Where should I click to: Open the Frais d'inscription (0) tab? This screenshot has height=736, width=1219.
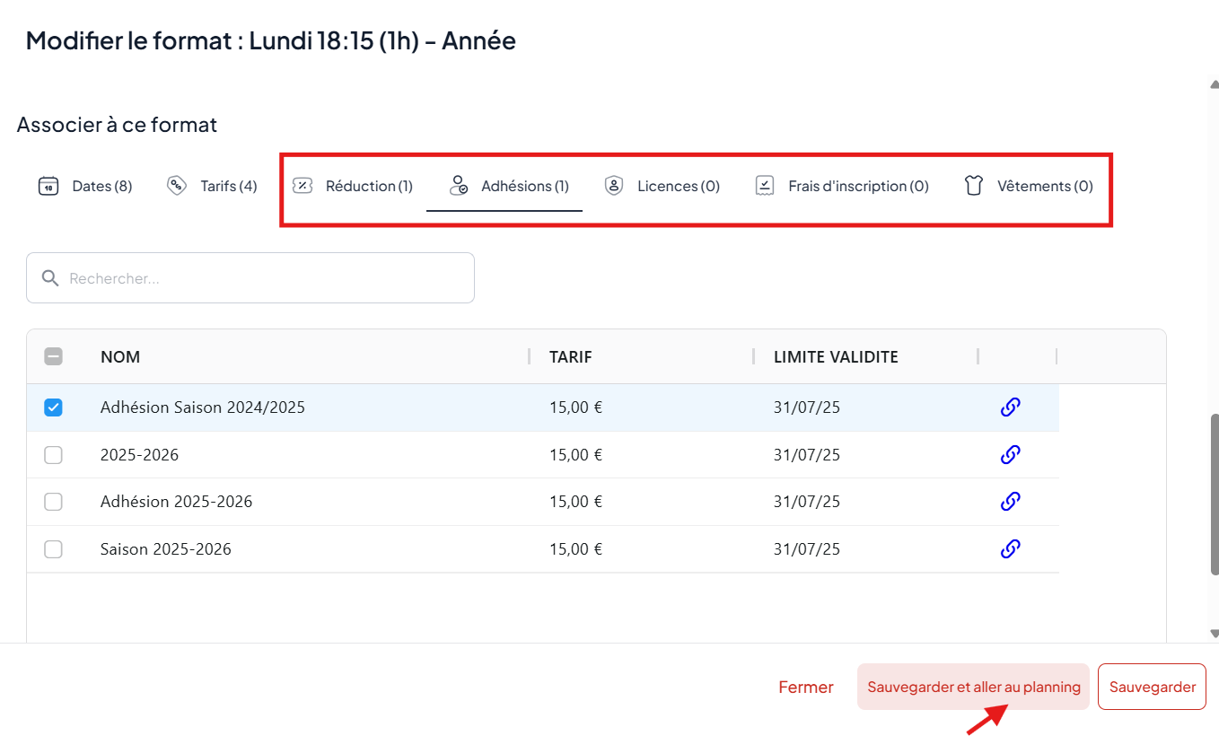pyautogui.click(x=842, y=186)
